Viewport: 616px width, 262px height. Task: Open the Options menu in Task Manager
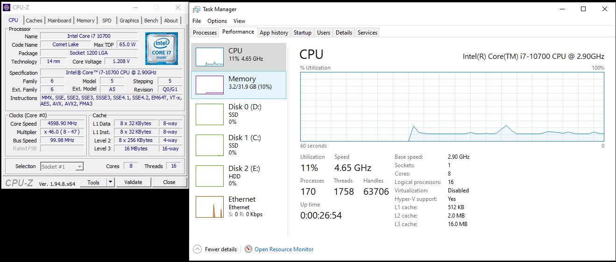click(217, 21)
